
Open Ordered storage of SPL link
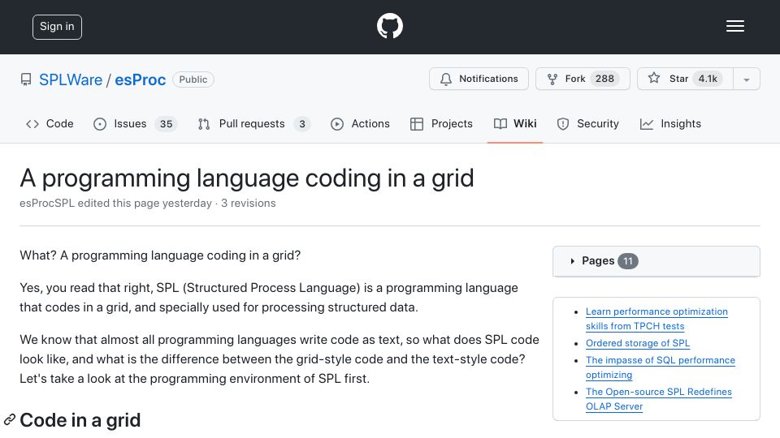coord(638,343)
